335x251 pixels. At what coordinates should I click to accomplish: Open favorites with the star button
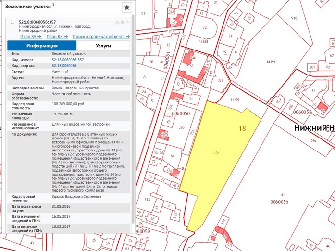tap(127, 7)
